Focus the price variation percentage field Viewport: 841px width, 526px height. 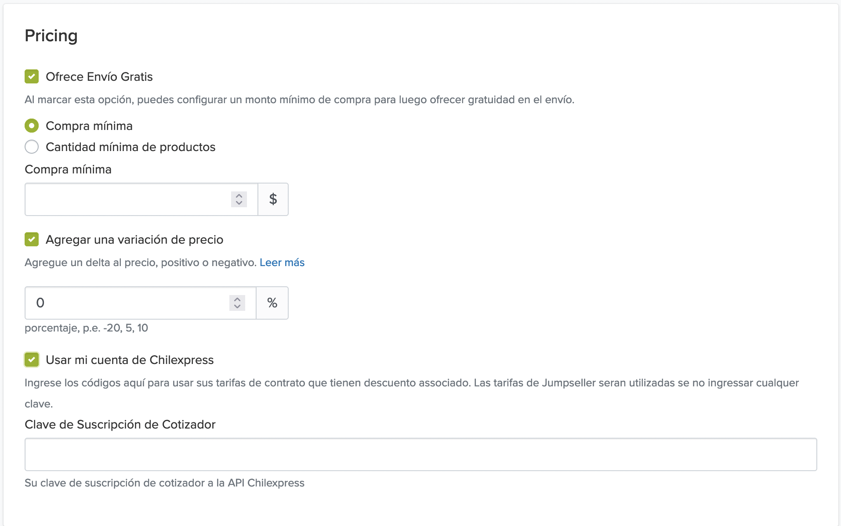127,303
